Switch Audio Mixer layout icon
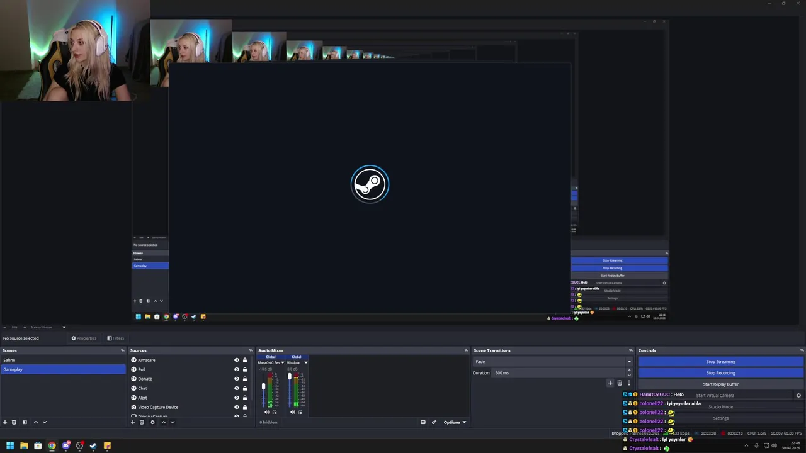Screen dimensions: 806x453 click(423, 422)
